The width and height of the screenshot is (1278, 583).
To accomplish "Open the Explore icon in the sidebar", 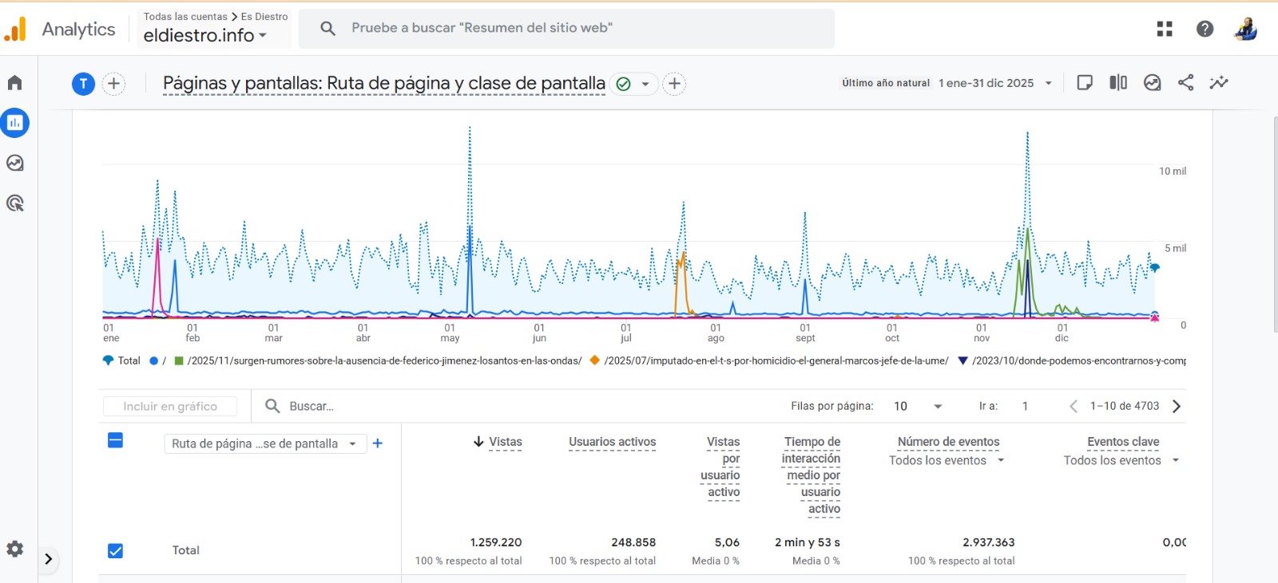I will click(x=15, y=163).
